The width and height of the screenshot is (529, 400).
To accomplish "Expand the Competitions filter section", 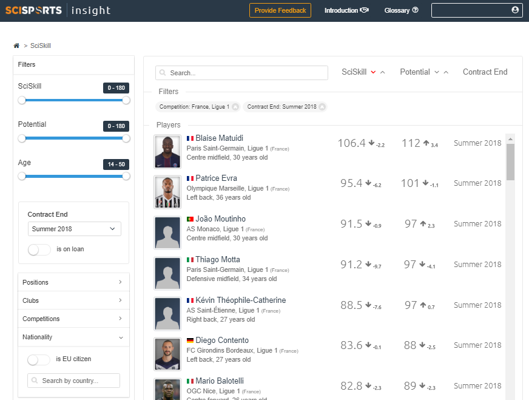I will tap(73, 319).
